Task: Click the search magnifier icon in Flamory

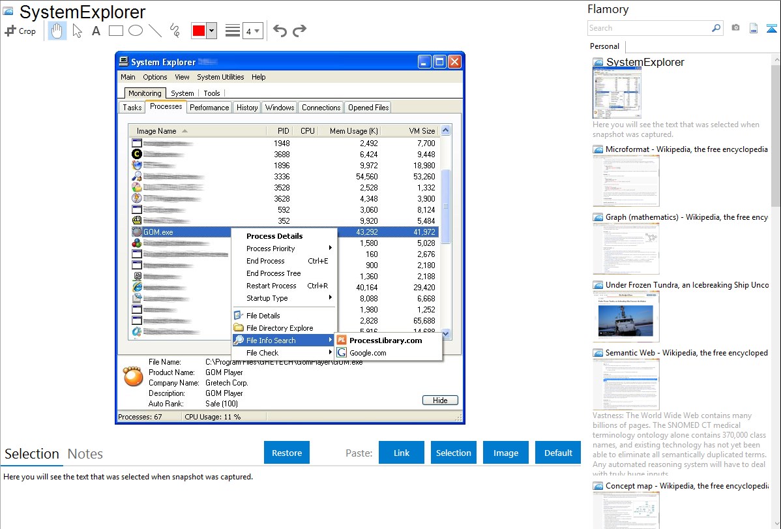Action: (x=716, y=28)
